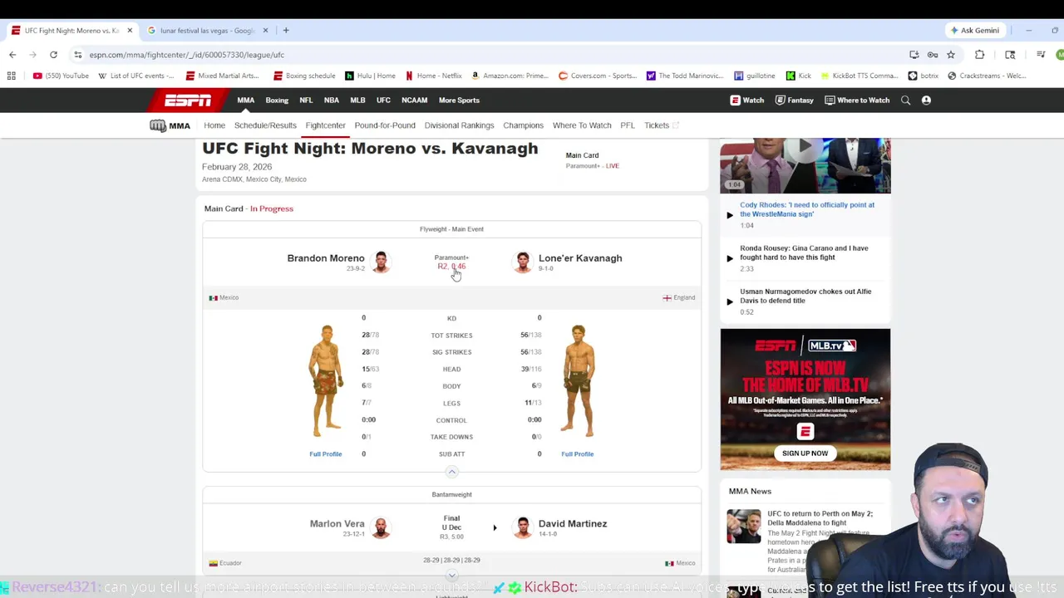Open the MMA Home tab
This screenshot has width=1064, height=598.
(x=214, y=125)
